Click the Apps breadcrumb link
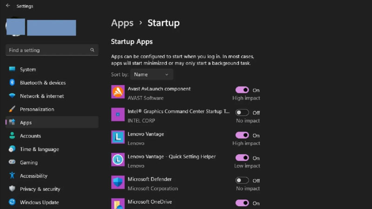Viewport: 372px width, 209px height. 122,23
